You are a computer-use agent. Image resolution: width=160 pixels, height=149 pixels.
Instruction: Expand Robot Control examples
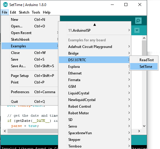click(x=94, y=106)
